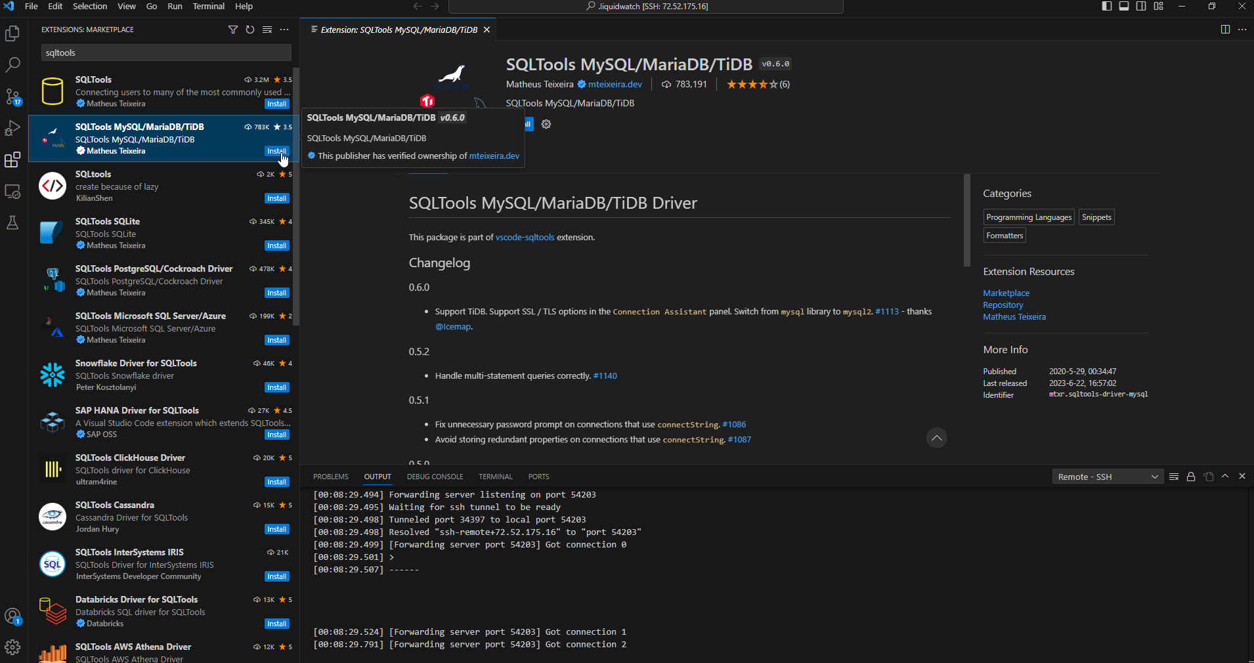This screenshot has width=1254, height=663.
Task: Open the extensions filter icon
Action: (x=234, y=30)
